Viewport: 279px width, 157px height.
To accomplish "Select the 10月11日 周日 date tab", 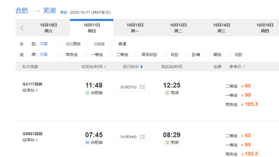I will coord(92,28).
